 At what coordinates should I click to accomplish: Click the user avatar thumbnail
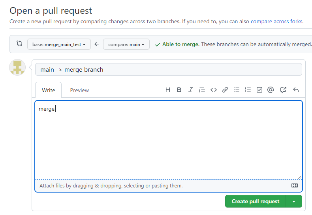17,67
